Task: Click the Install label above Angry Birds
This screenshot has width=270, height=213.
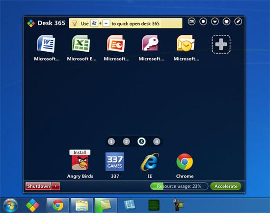Action: pyautogui.click(x=80, y=152)
